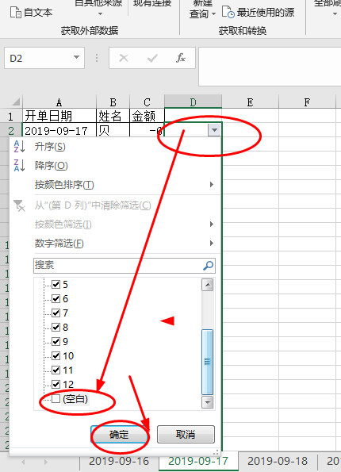Open the Name Box dropdown arrow
Viewport: 341px width, 472px height.
[x=76, y=57]
